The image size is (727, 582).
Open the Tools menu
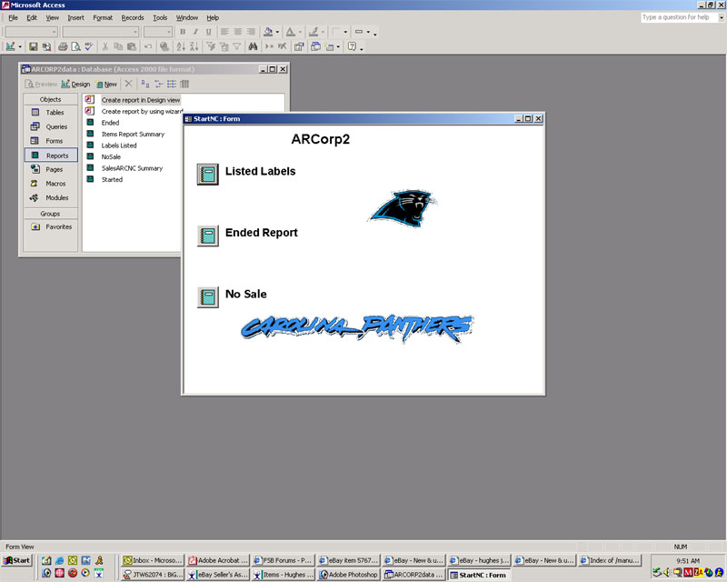click(160, 17)
